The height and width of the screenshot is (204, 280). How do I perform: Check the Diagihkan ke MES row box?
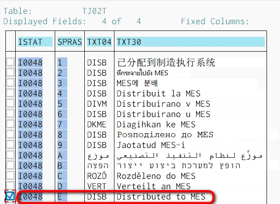tap(10, 124)
